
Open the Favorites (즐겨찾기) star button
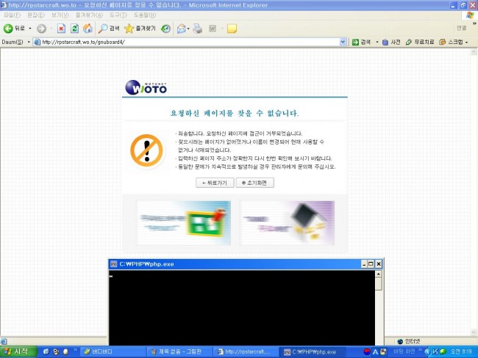pos(140,29)
